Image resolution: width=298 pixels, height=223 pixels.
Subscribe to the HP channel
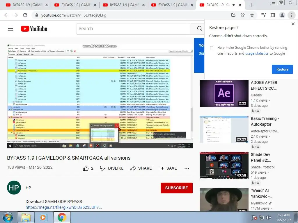click(x=177, y=188)
